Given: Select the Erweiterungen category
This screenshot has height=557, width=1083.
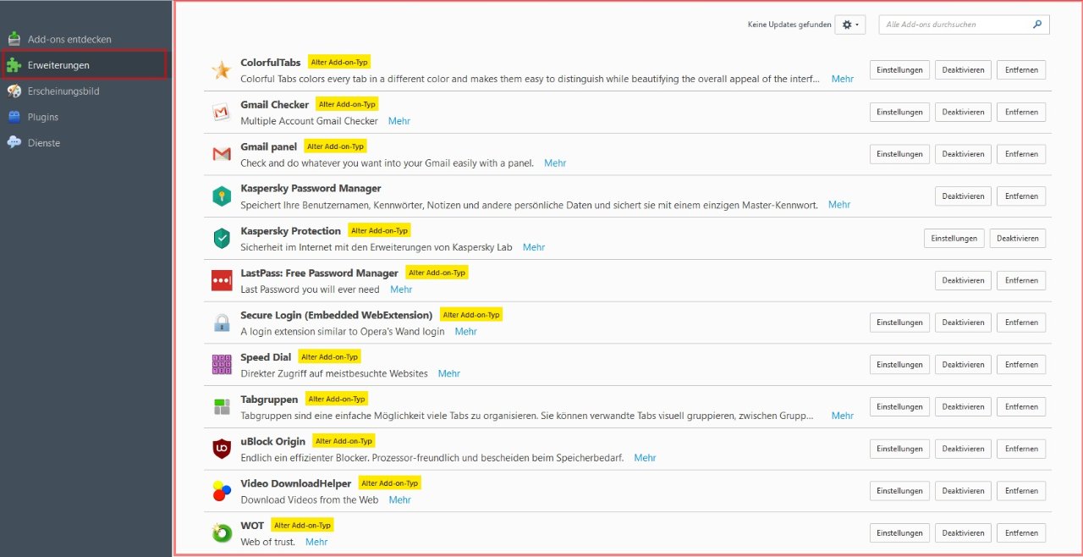Looking at the screenshot, I should point(85,65).
